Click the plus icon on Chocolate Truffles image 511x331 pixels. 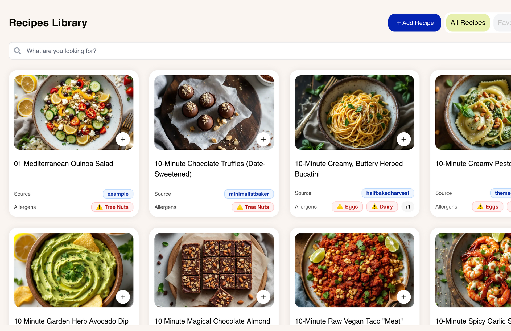[x=263, y=139]
